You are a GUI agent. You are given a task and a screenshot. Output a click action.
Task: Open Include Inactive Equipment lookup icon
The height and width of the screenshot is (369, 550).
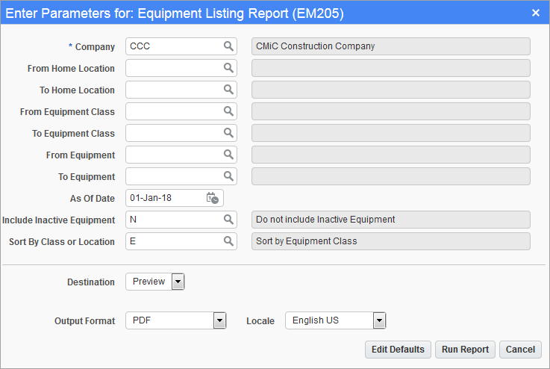[228, 220]
